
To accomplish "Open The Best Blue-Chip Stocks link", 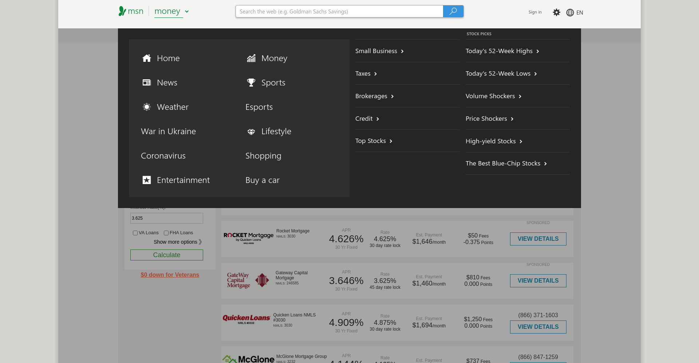I will point(503,163).
